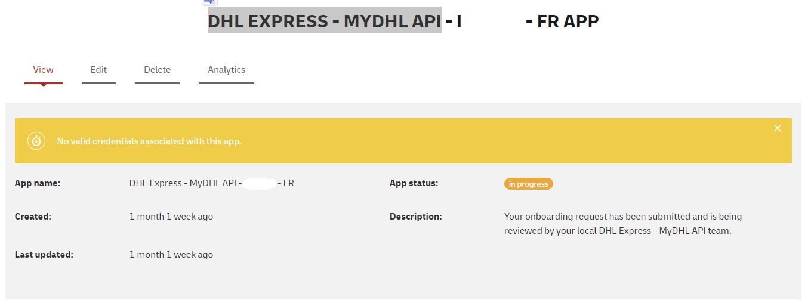Image resolution: width=811 pixels, height=306 pixels.
Task: Click the orange 'in progress' status badge
Action: pyautogui.click(x=528, y=184)
